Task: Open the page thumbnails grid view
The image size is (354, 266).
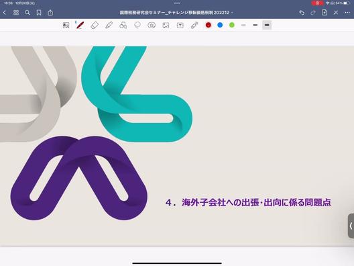Action: click(x=16, y=13)
